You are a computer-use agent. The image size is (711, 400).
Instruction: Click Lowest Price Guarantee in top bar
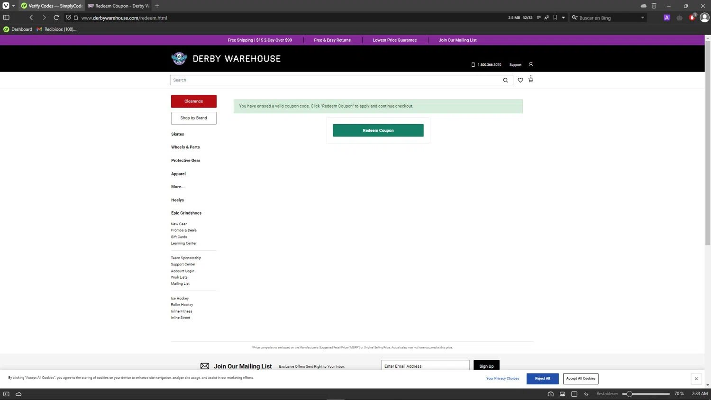394,40
